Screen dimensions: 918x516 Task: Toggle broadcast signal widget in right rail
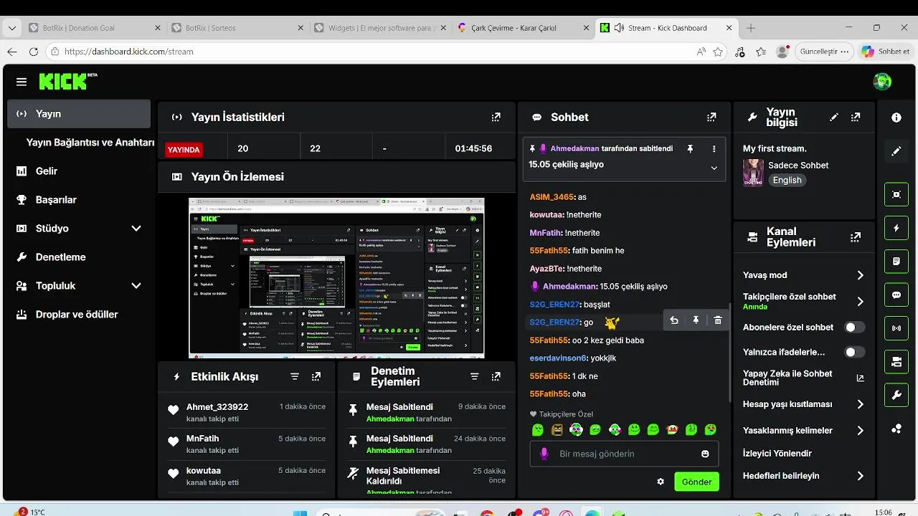pos(896,328)
